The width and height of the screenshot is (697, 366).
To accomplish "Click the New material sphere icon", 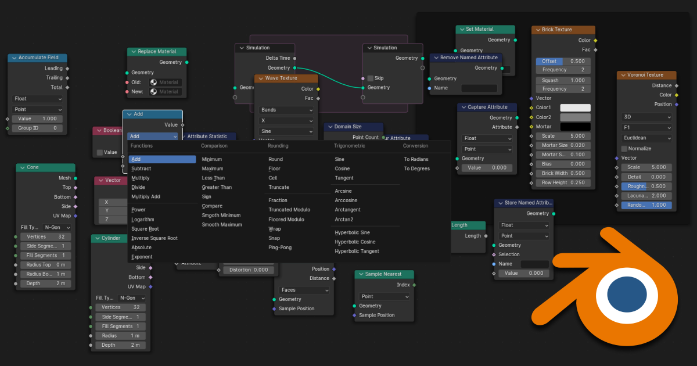I will (154, 92).
